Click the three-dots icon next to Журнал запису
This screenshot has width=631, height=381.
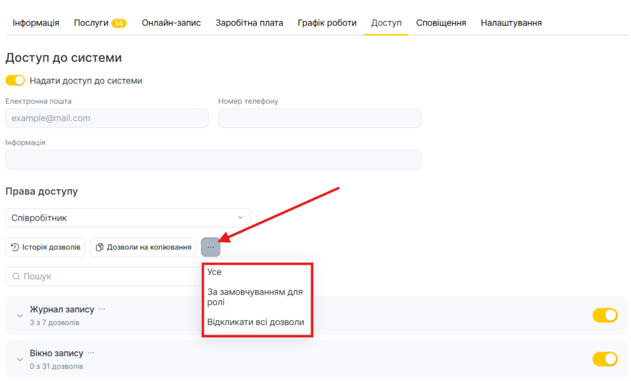102,309
